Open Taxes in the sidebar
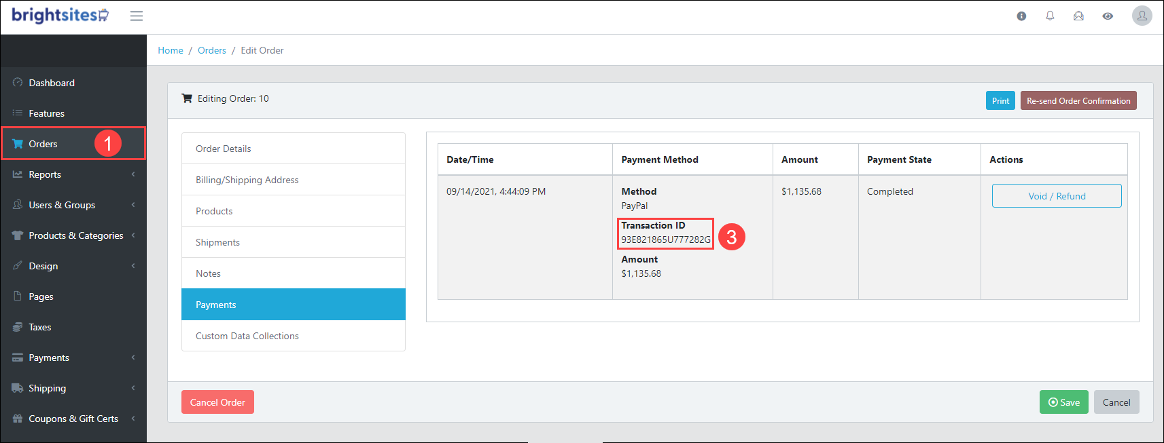Viewport: 1164px width, 443px height. pyautogui.click(x=73, y=327)
